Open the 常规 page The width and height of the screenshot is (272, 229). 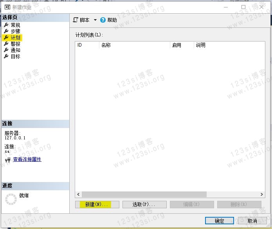[x=15, y=25]
